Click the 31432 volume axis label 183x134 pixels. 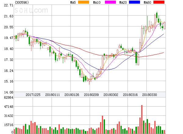9,116
